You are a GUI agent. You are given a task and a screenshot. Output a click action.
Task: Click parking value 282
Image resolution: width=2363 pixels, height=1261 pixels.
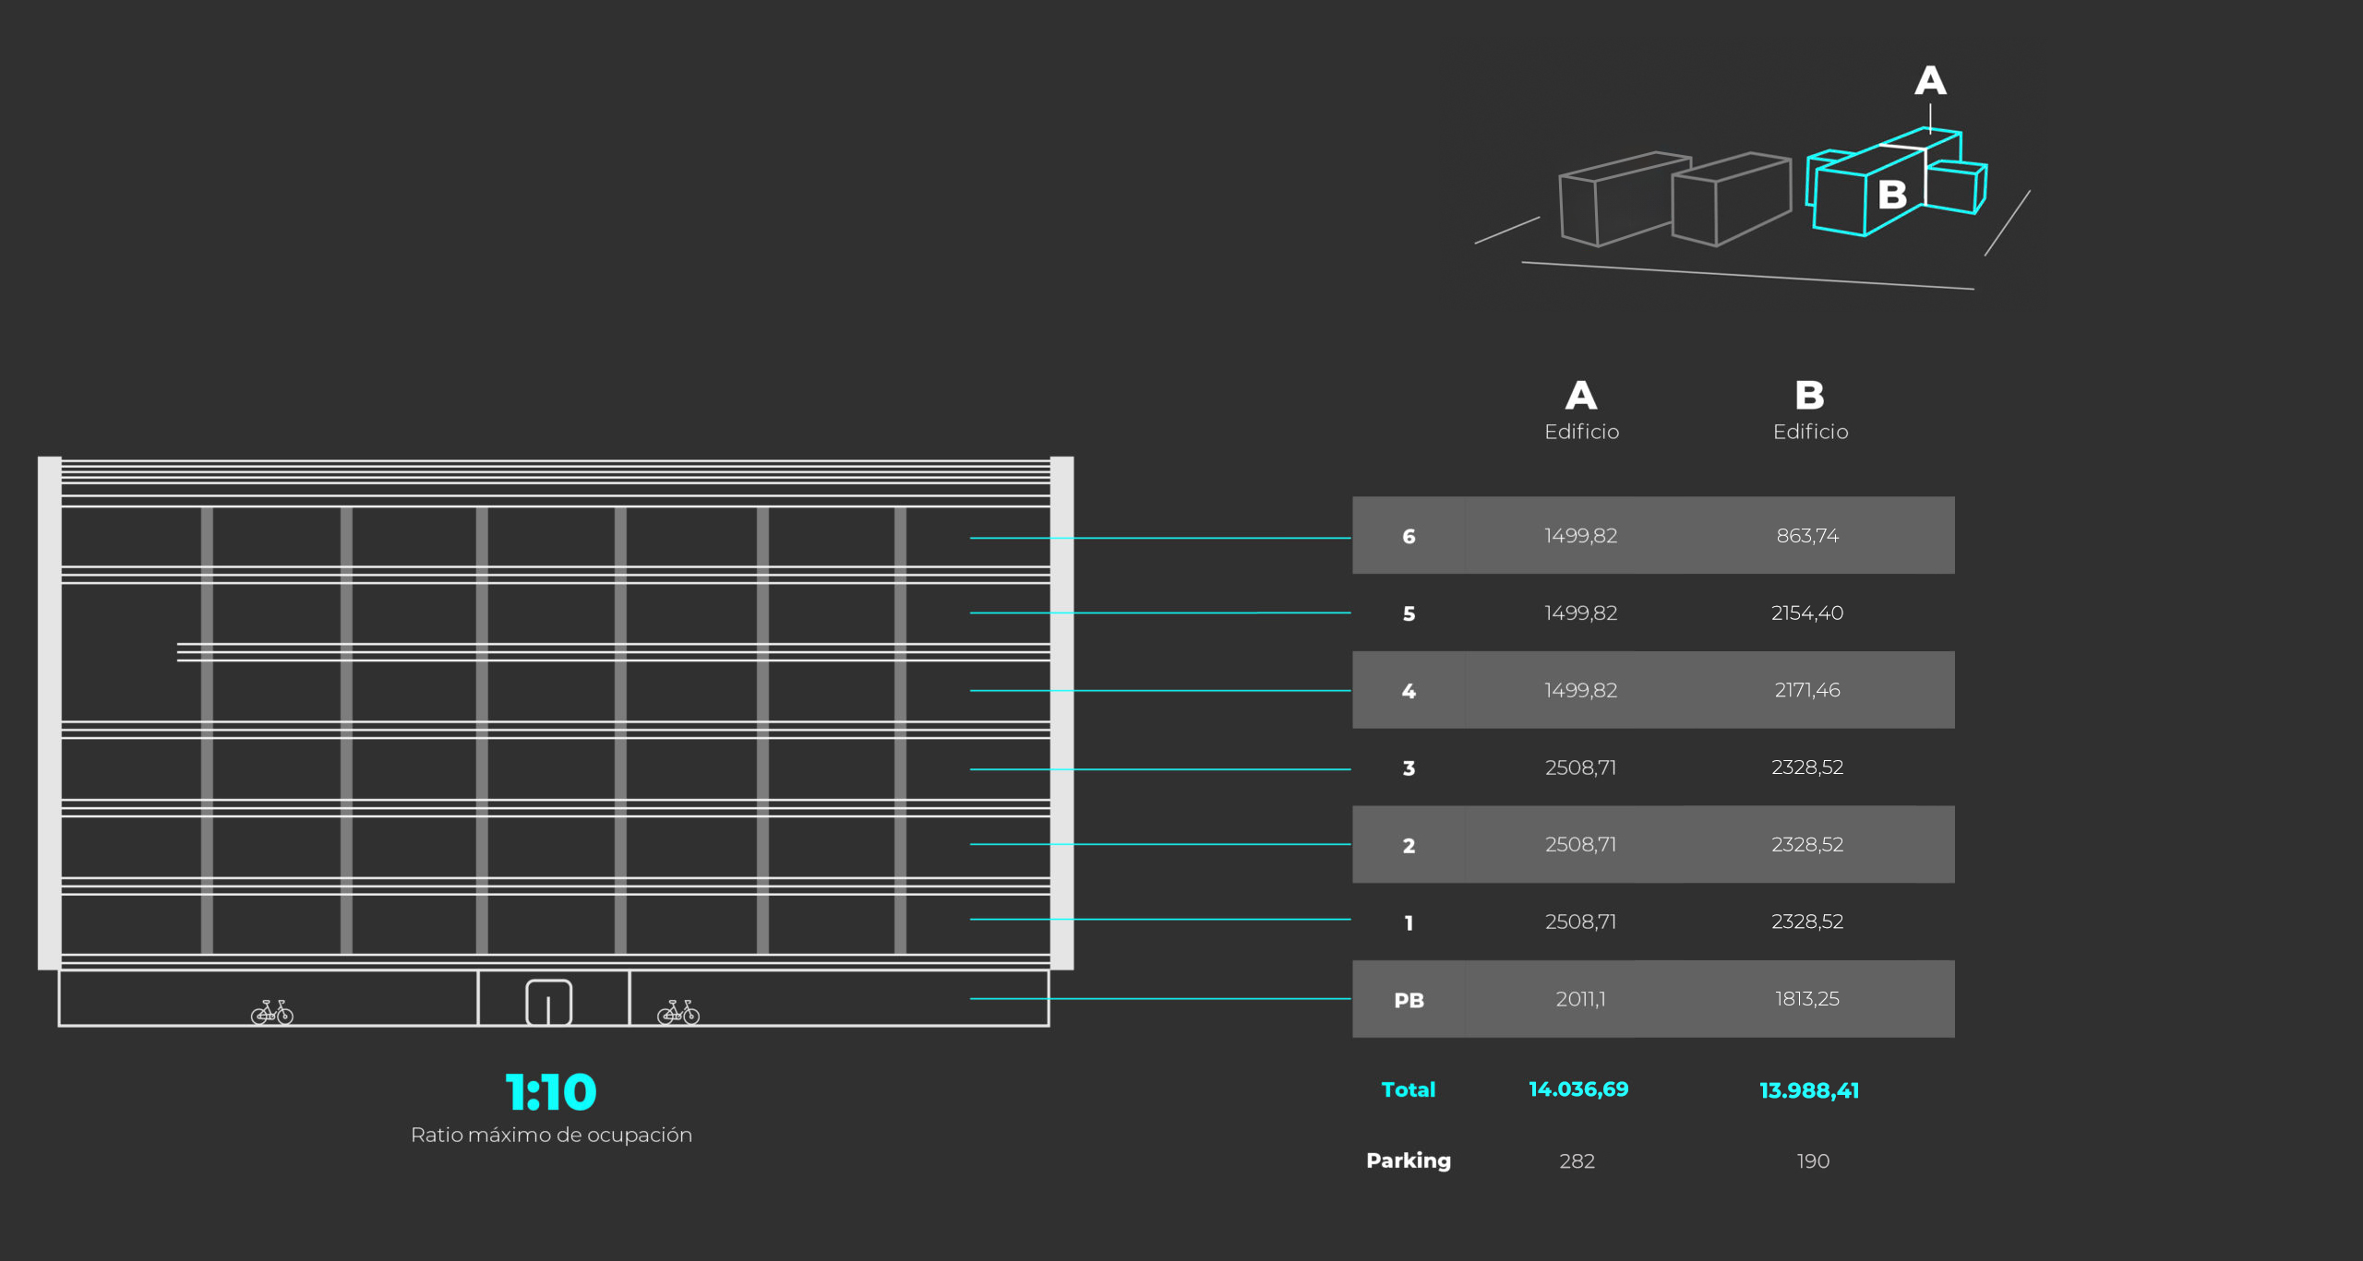[x=1577, y=1161]
